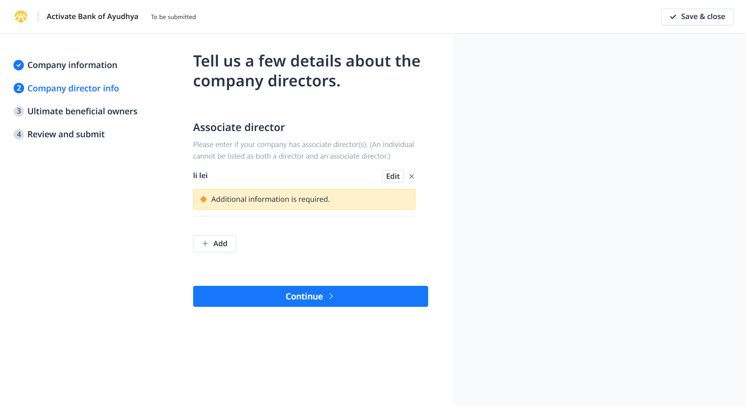
Task: Click Save & close button
Action: [697, 17]
